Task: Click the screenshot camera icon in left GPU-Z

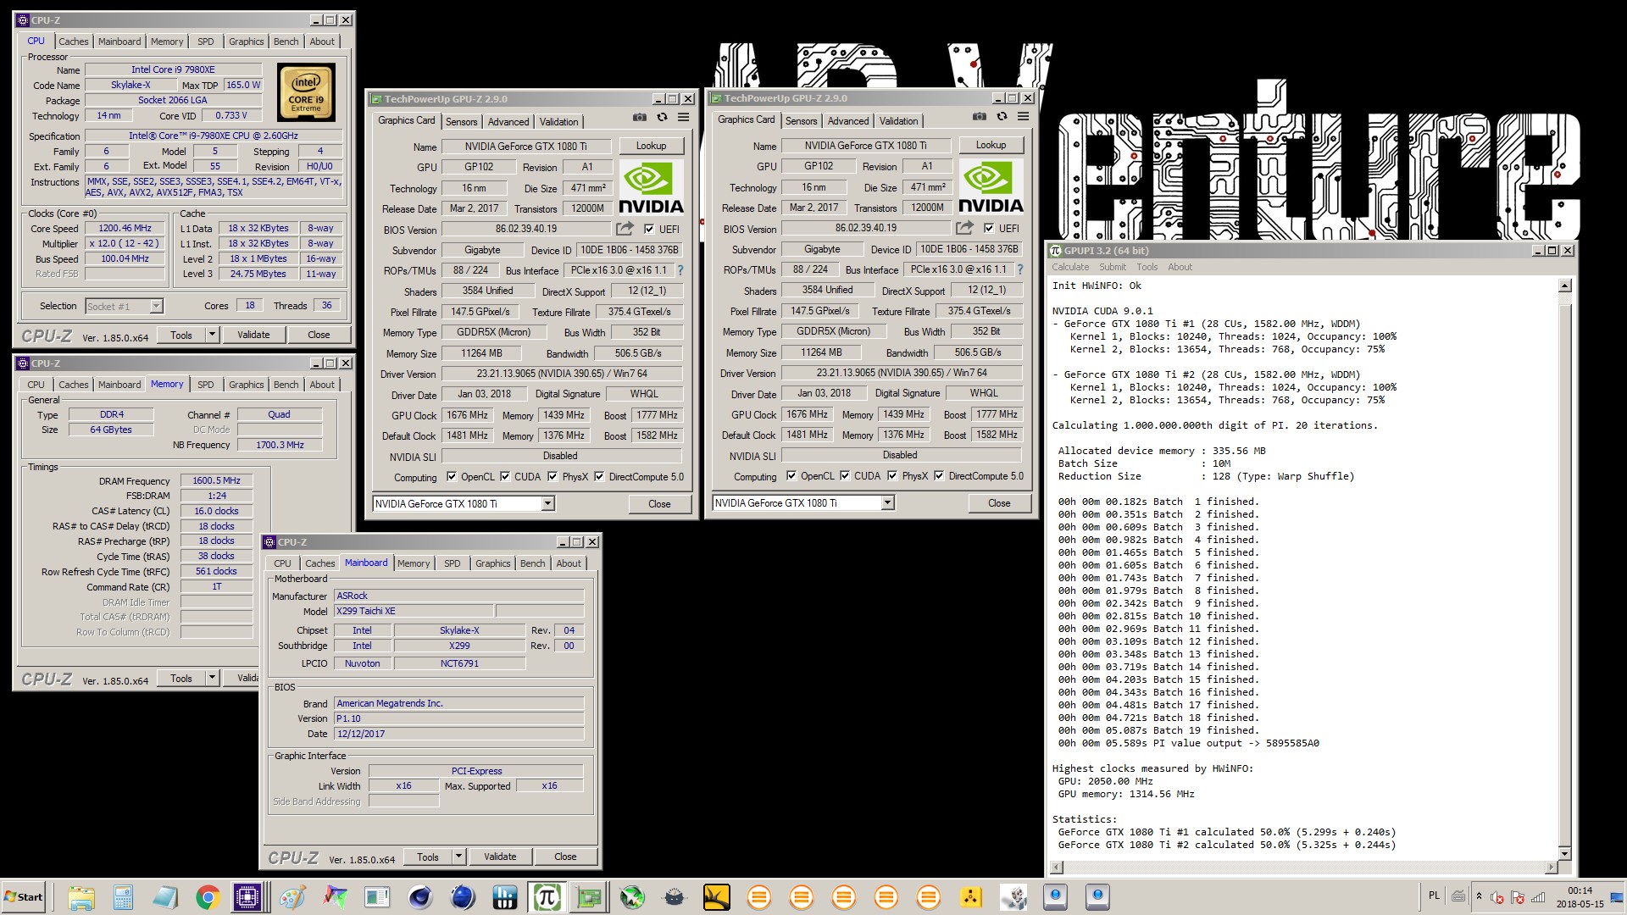Action: (640, 118)
